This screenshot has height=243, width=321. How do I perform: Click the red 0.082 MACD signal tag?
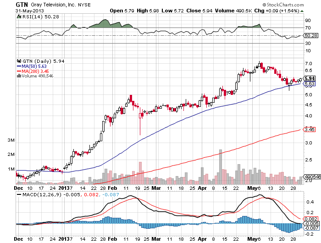pos(311,219)
